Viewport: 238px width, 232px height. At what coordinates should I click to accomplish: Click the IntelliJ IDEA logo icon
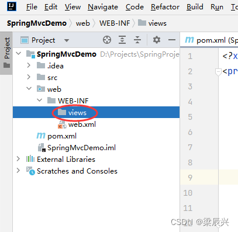(x=12, y=6)
